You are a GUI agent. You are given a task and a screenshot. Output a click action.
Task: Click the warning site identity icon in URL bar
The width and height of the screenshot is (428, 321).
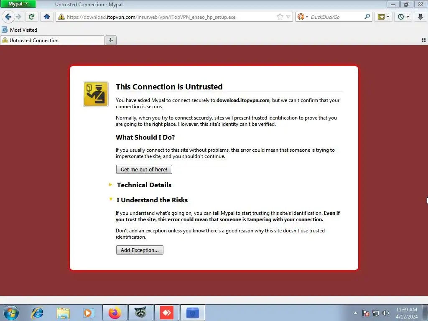61,17
